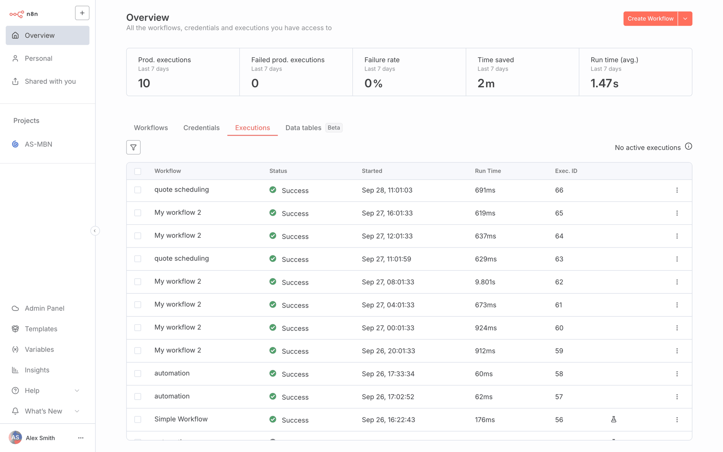Click the Create Workflow button
The height and width of the screenshot is (452, 723).
tap(650, 19)
